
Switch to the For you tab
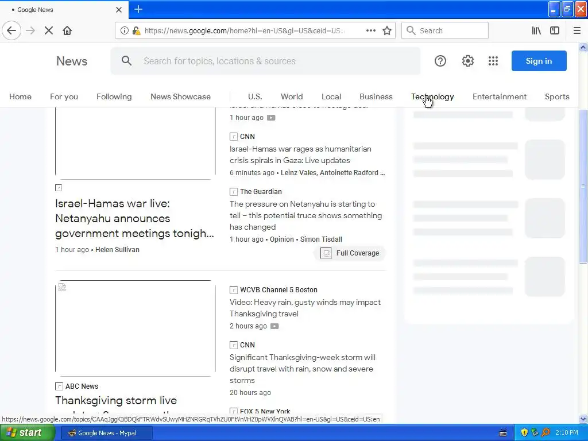coord(64,96)
